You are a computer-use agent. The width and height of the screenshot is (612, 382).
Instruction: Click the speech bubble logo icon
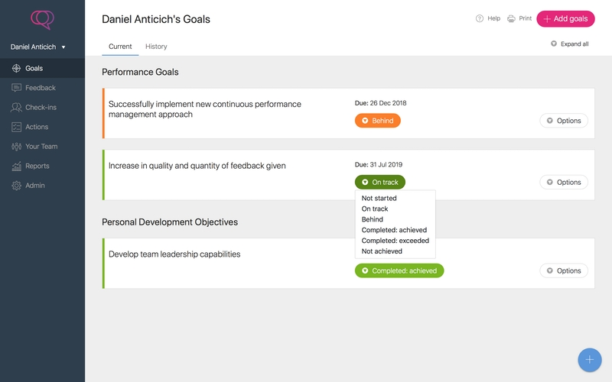[x=42, y=18]
